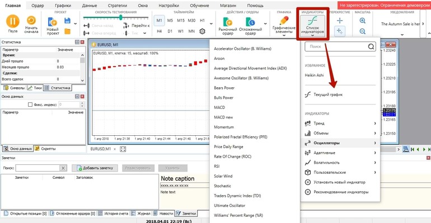The height and width of the screenshot is (223, 431).
Task: Click Install new indicator option
Action: [x=339, y=182]
